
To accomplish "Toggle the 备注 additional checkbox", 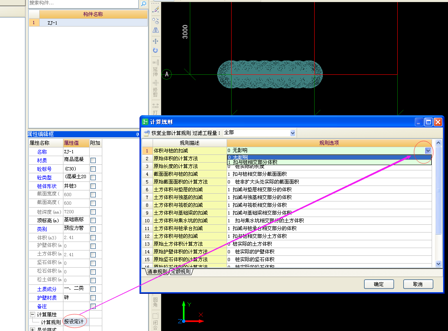I will [x=93, y=306].
